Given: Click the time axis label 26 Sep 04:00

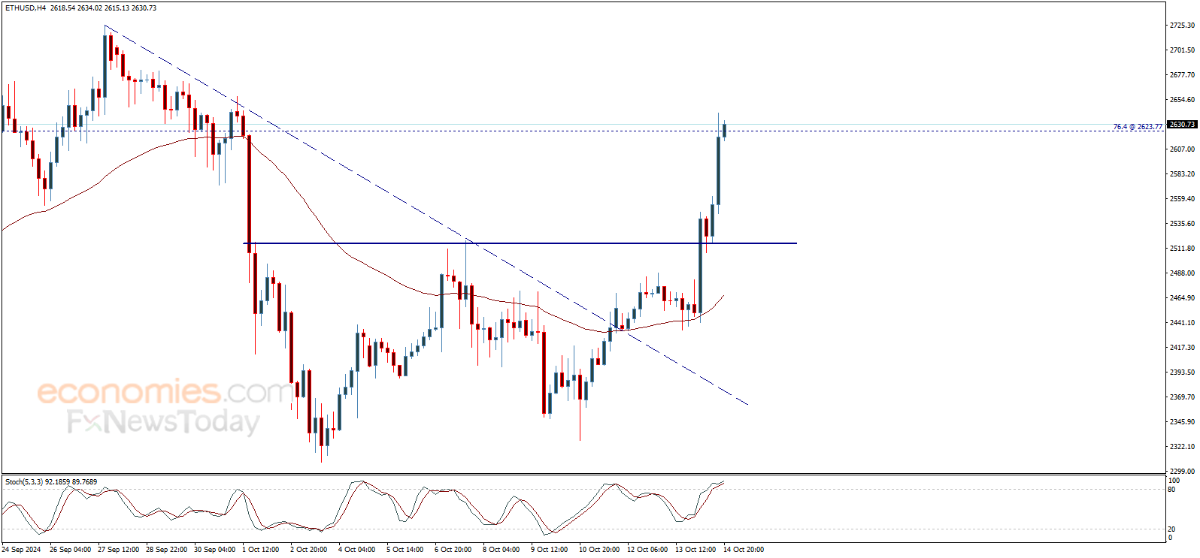Looking at the screenshot, I should [x=70, y=550].
